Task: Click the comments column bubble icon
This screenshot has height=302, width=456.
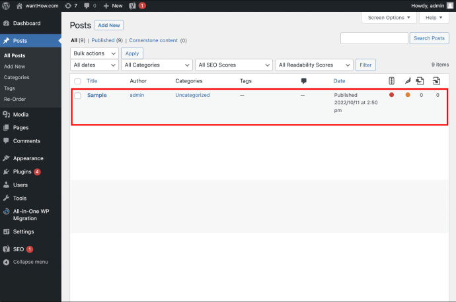Action: tap(303, 81)
